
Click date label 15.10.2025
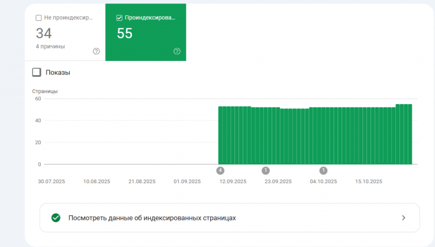[x=369, y=181]
